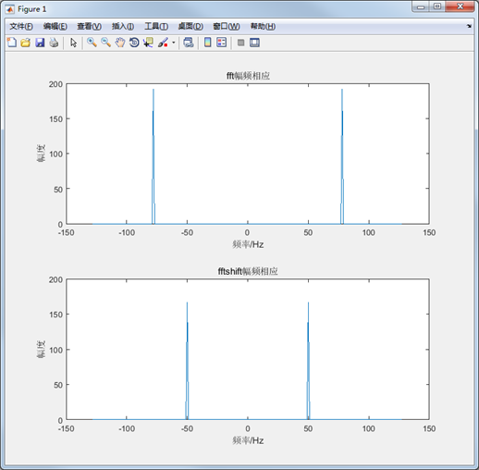Open file using the folder icon
The image size is (479, 470).
[x=26, y=43]
